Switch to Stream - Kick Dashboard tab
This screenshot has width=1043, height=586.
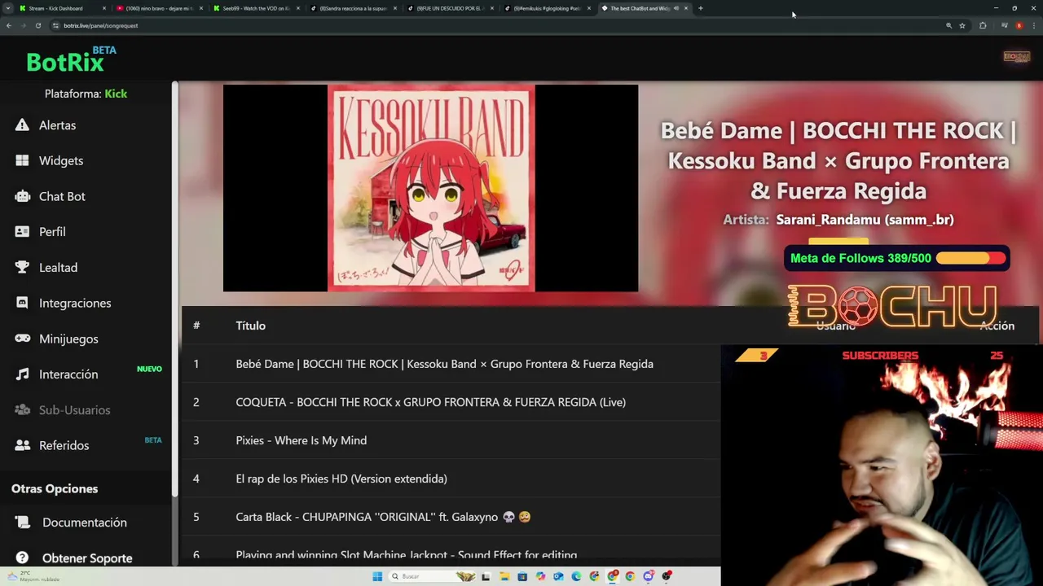pos(61,8)
